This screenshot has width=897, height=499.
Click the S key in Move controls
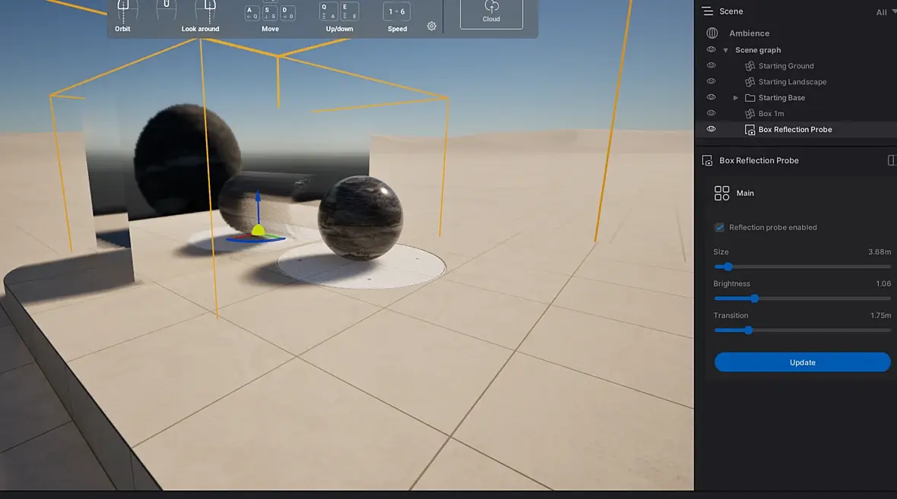pos(269,13)
